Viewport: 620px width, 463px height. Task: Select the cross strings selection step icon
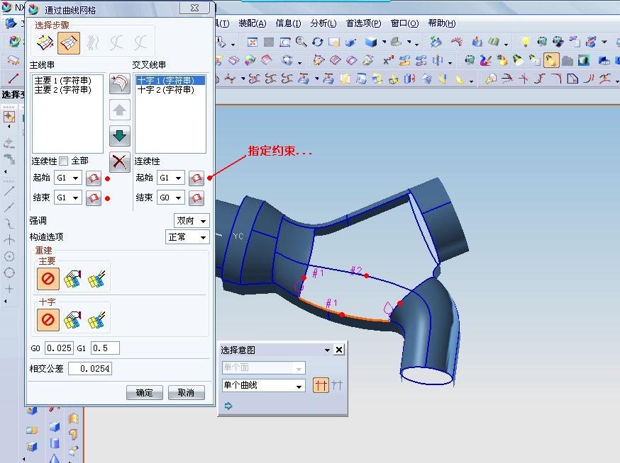(x=69, y=42)
